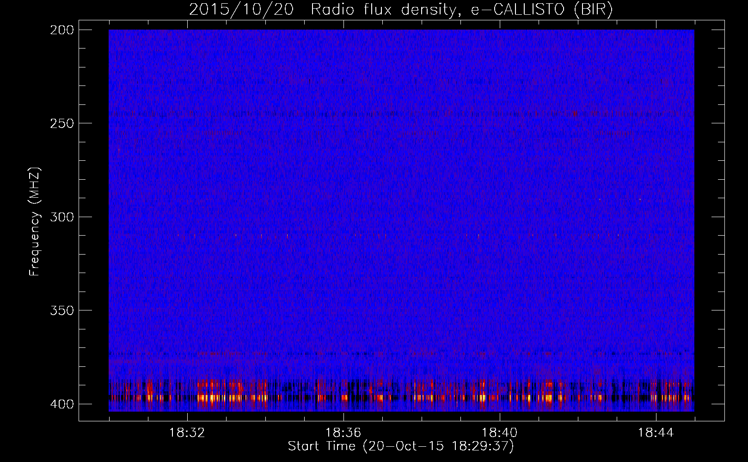Image resolution: width=748 pixels, height=462 pixels.
Task: Click the 18:44 time tick label
Action: (656, 433)
